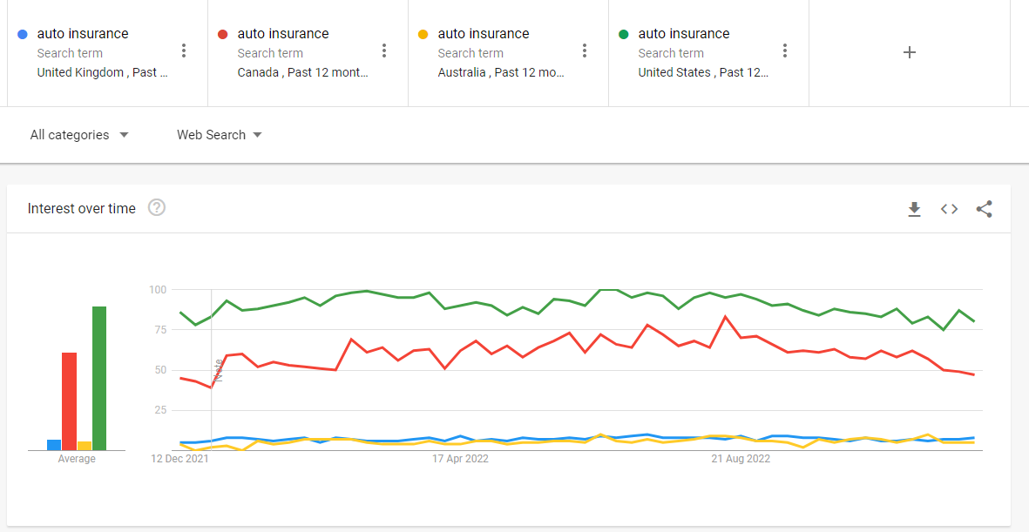Screen dimensions: 1029x532
Task: Click the 17 Apr 2022 axis label
Action: tap(460, 459)
